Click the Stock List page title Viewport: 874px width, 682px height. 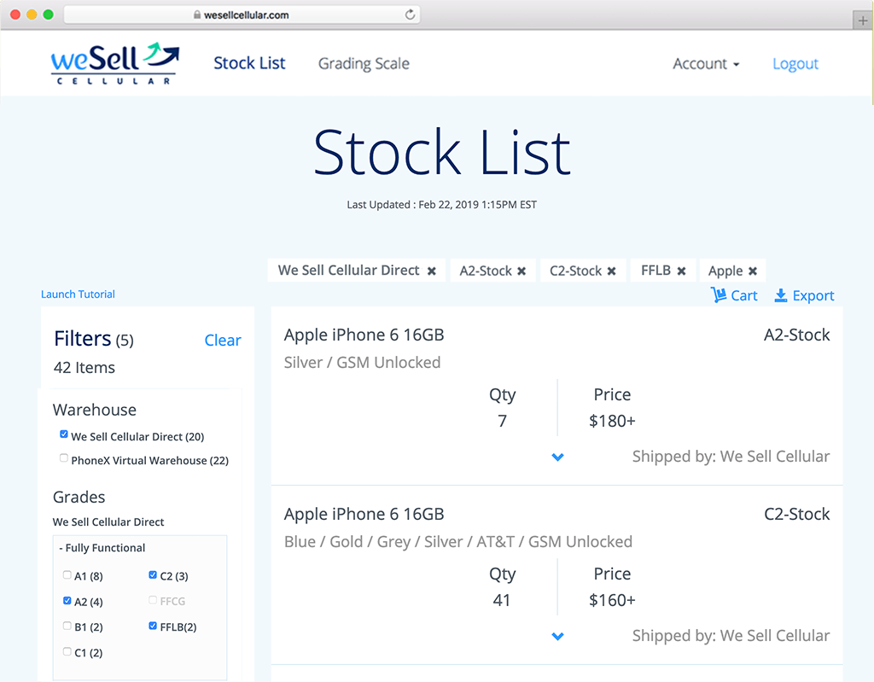[442, 152]
